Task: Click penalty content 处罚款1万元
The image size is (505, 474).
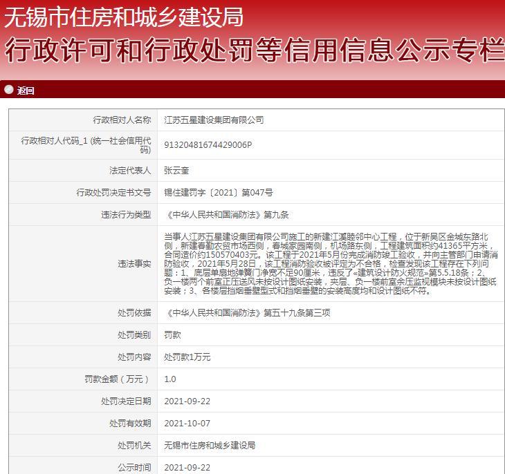Action: pos(187,357)
